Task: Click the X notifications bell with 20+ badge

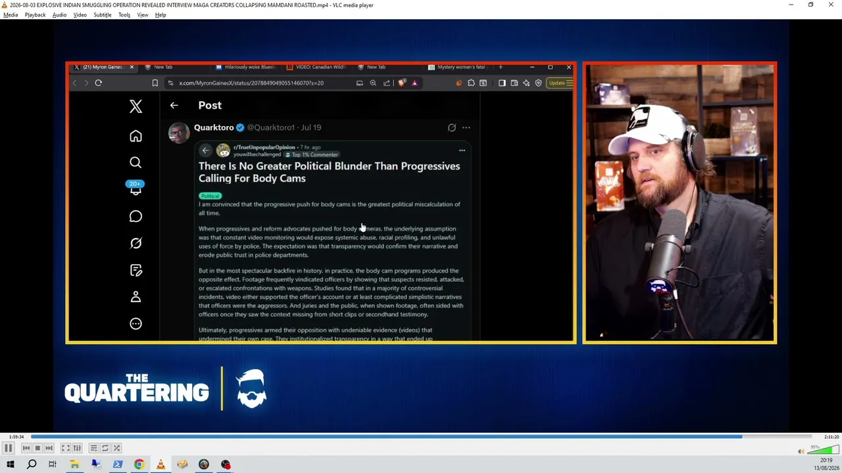Action: point(136,189)
